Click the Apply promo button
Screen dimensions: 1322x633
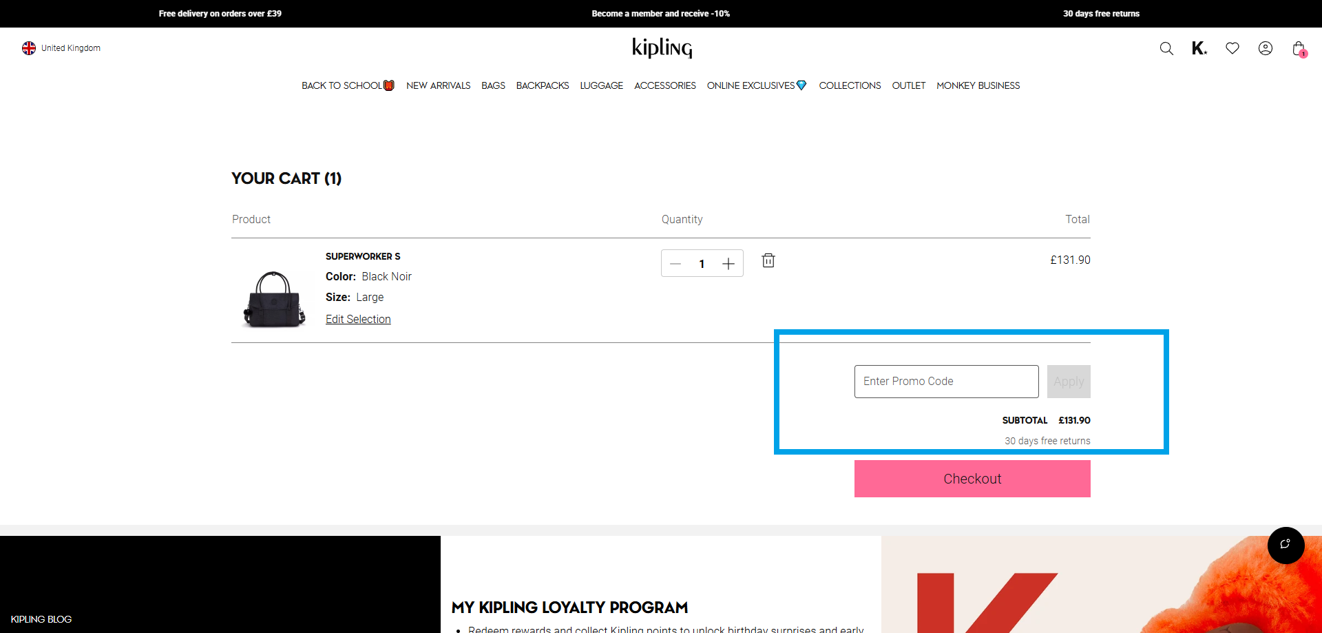click(x=1069, y=382)
